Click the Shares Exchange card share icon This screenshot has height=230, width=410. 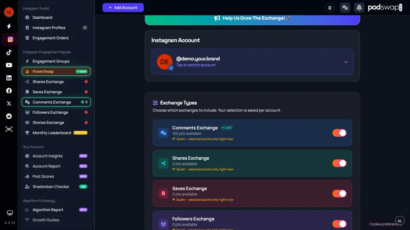163,163
